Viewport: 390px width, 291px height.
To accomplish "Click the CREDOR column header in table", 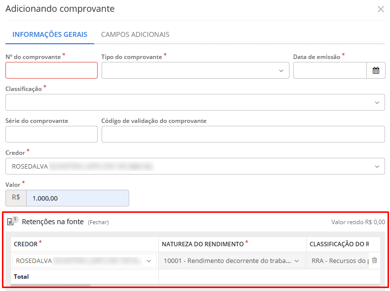I will [x=26, y=244].
